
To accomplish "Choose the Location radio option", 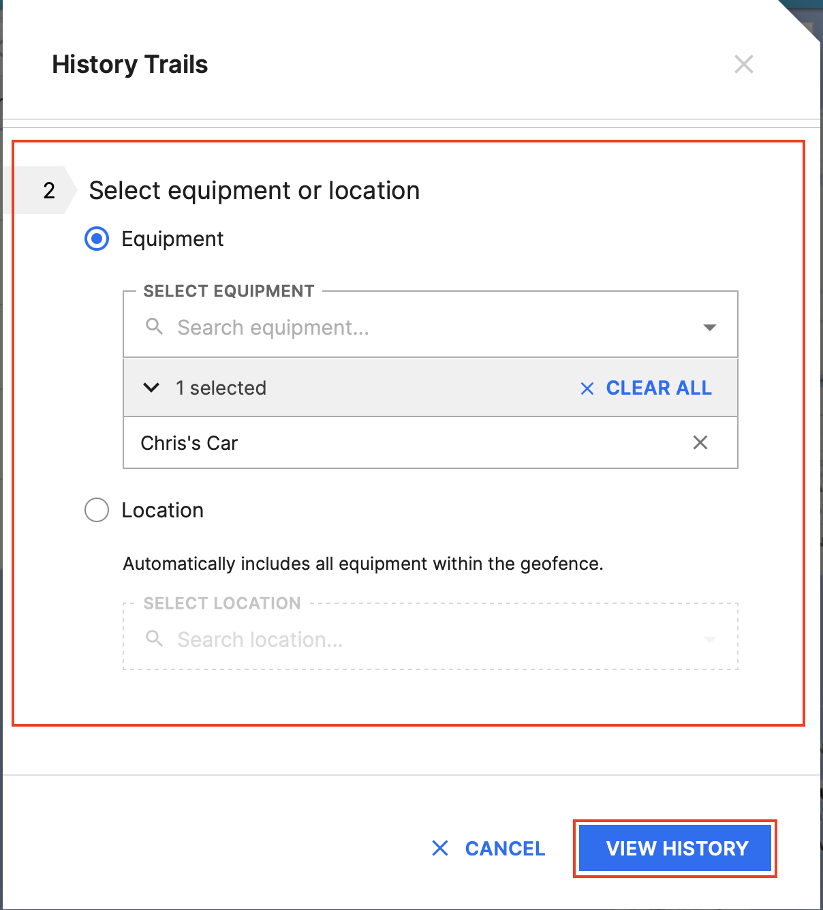I will pyautogui.click(x=97, y=510).
